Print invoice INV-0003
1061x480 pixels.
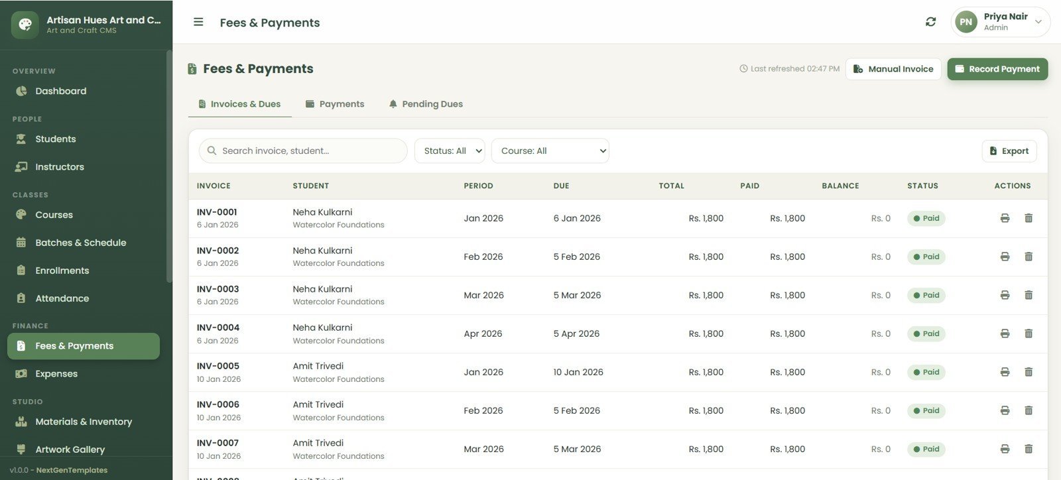tap(1005, 295)
